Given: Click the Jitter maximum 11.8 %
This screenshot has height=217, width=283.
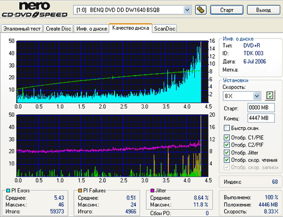Looking at the screenshot, I should click(x=201, y=205).
